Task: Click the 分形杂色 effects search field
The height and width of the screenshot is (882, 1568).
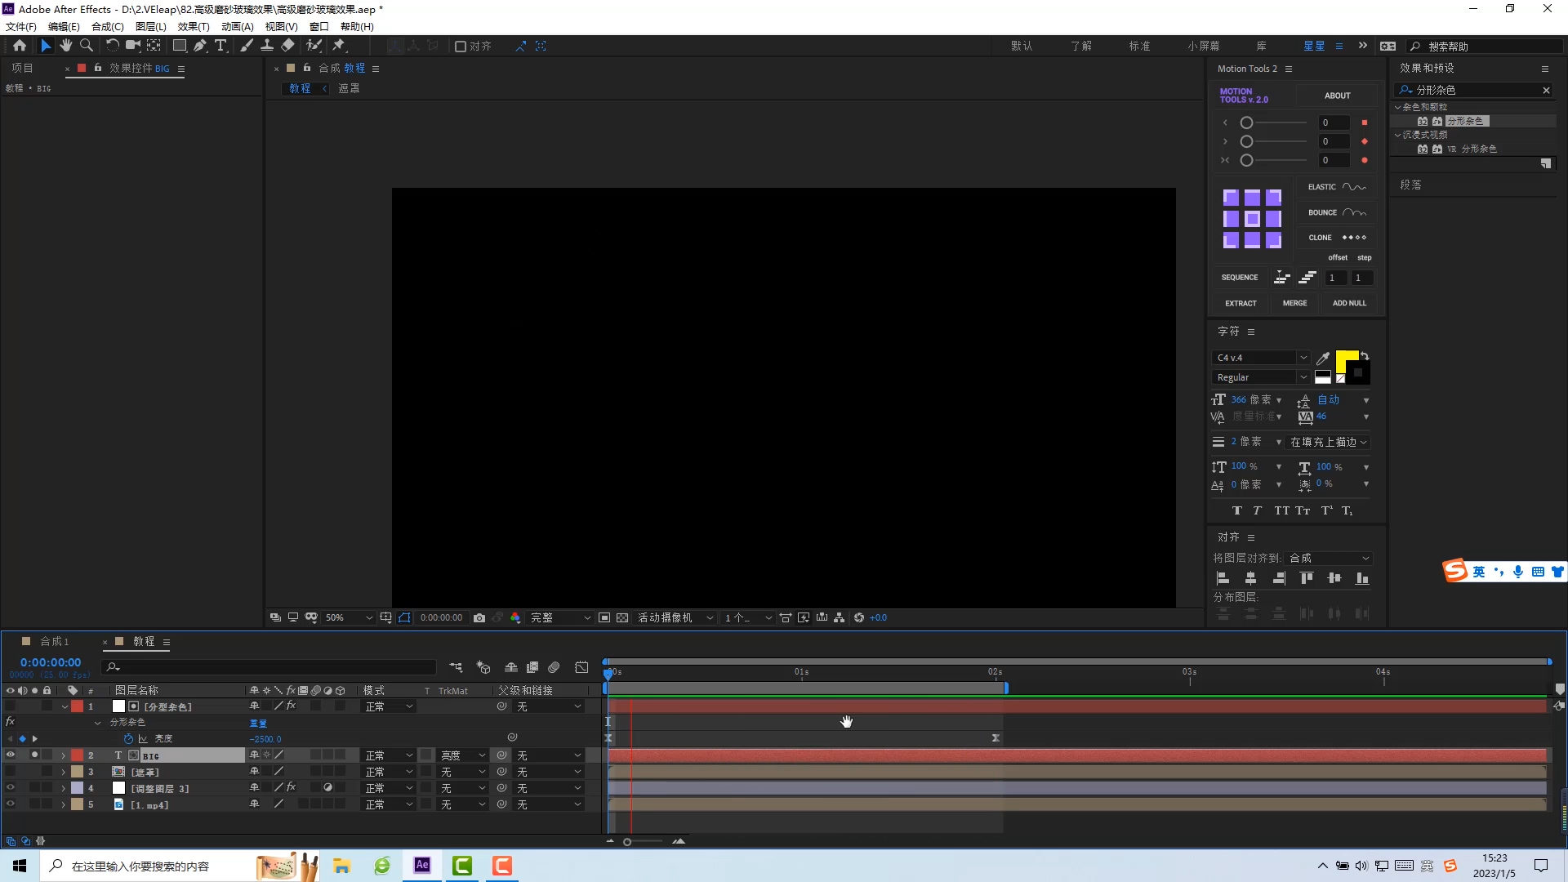Action: [x=1475, y=90]
